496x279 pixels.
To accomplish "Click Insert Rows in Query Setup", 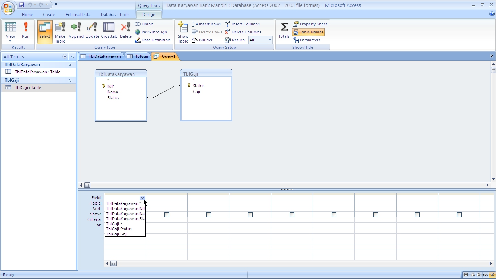I will click(x=206, y=24).
